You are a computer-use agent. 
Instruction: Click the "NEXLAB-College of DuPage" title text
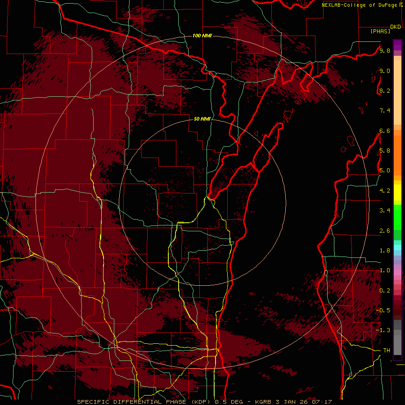coord(360,5)
